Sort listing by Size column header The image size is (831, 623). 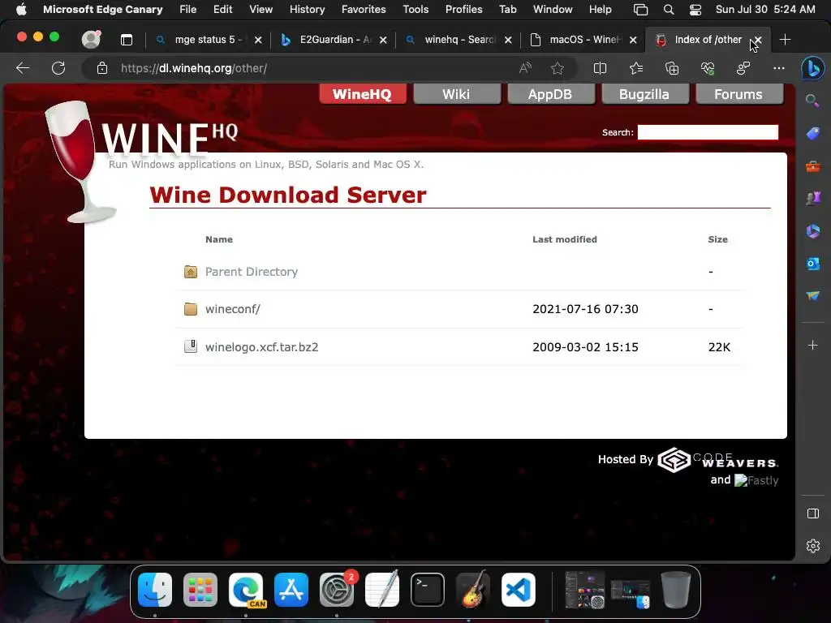[x=717, y=239]
